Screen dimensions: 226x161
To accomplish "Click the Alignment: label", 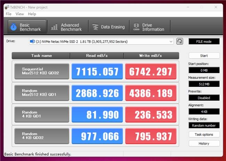I will coord(196,105).
